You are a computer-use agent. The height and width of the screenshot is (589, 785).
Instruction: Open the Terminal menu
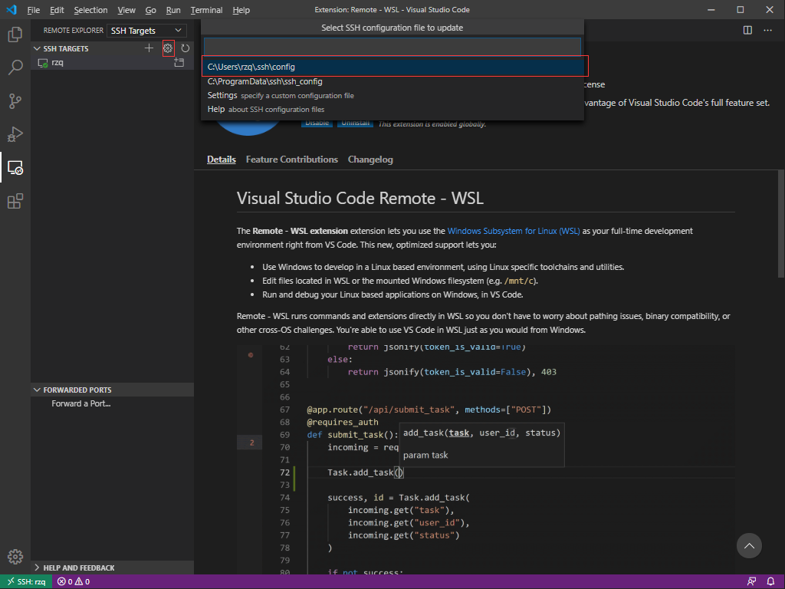tap(205, 10)
